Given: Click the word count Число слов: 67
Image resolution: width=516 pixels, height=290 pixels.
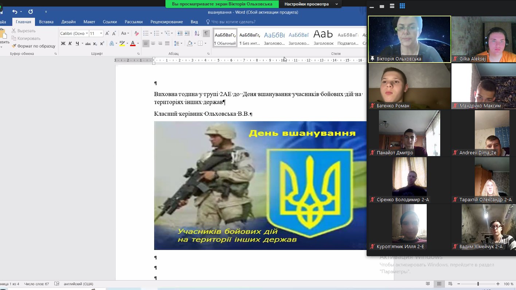Looking at the screenshot, I should click(x=36, y=284).
